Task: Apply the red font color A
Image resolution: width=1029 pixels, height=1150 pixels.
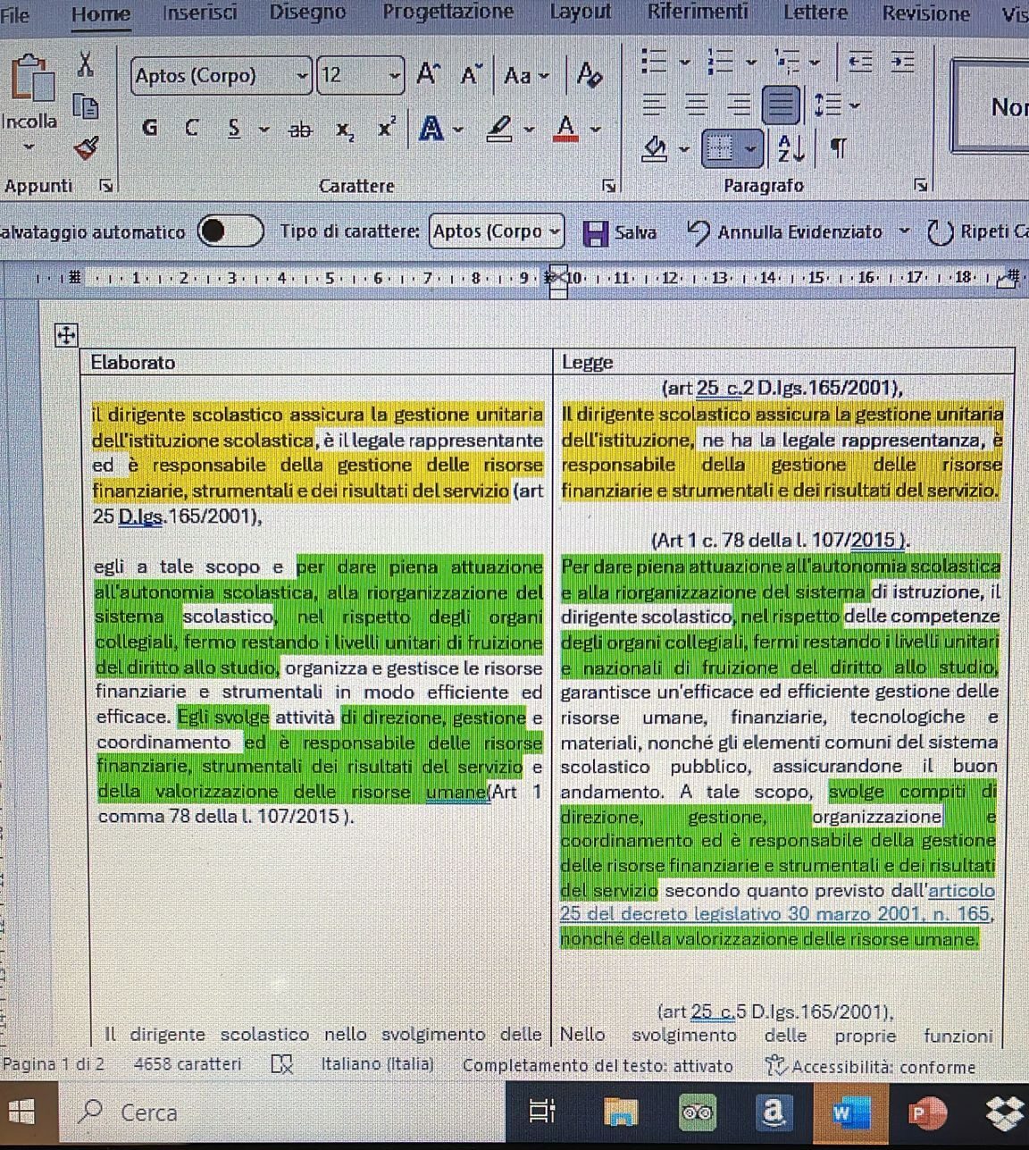Action: (x=565, y=130)
